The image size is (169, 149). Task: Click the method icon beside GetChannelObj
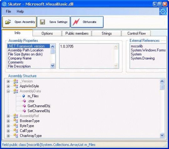click(24, 106)
